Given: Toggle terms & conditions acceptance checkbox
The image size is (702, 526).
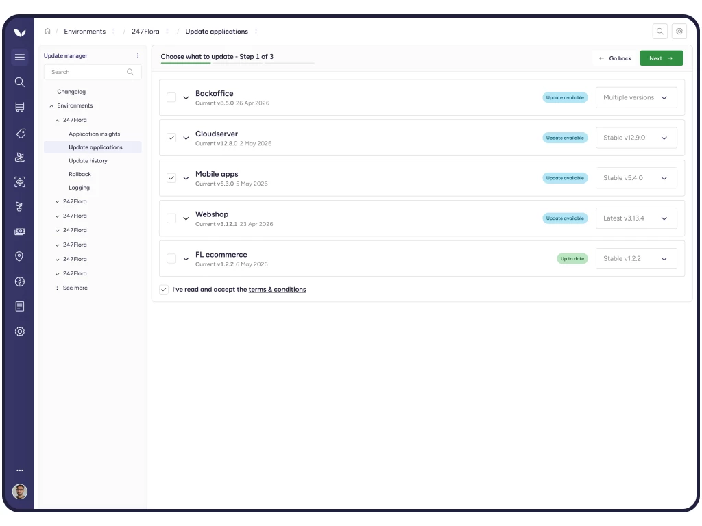Looking at the screenshot, I should pyautogui.click(x=164, y=290).
